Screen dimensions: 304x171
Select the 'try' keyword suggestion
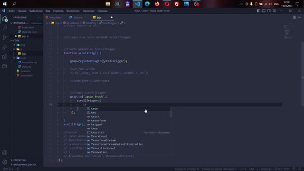click(x=128, y=113)
